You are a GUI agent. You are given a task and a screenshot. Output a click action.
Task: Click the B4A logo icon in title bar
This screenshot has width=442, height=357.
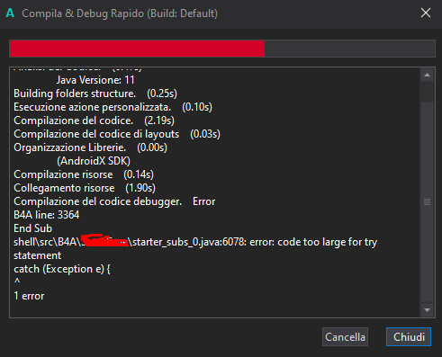tap(10, 13)
